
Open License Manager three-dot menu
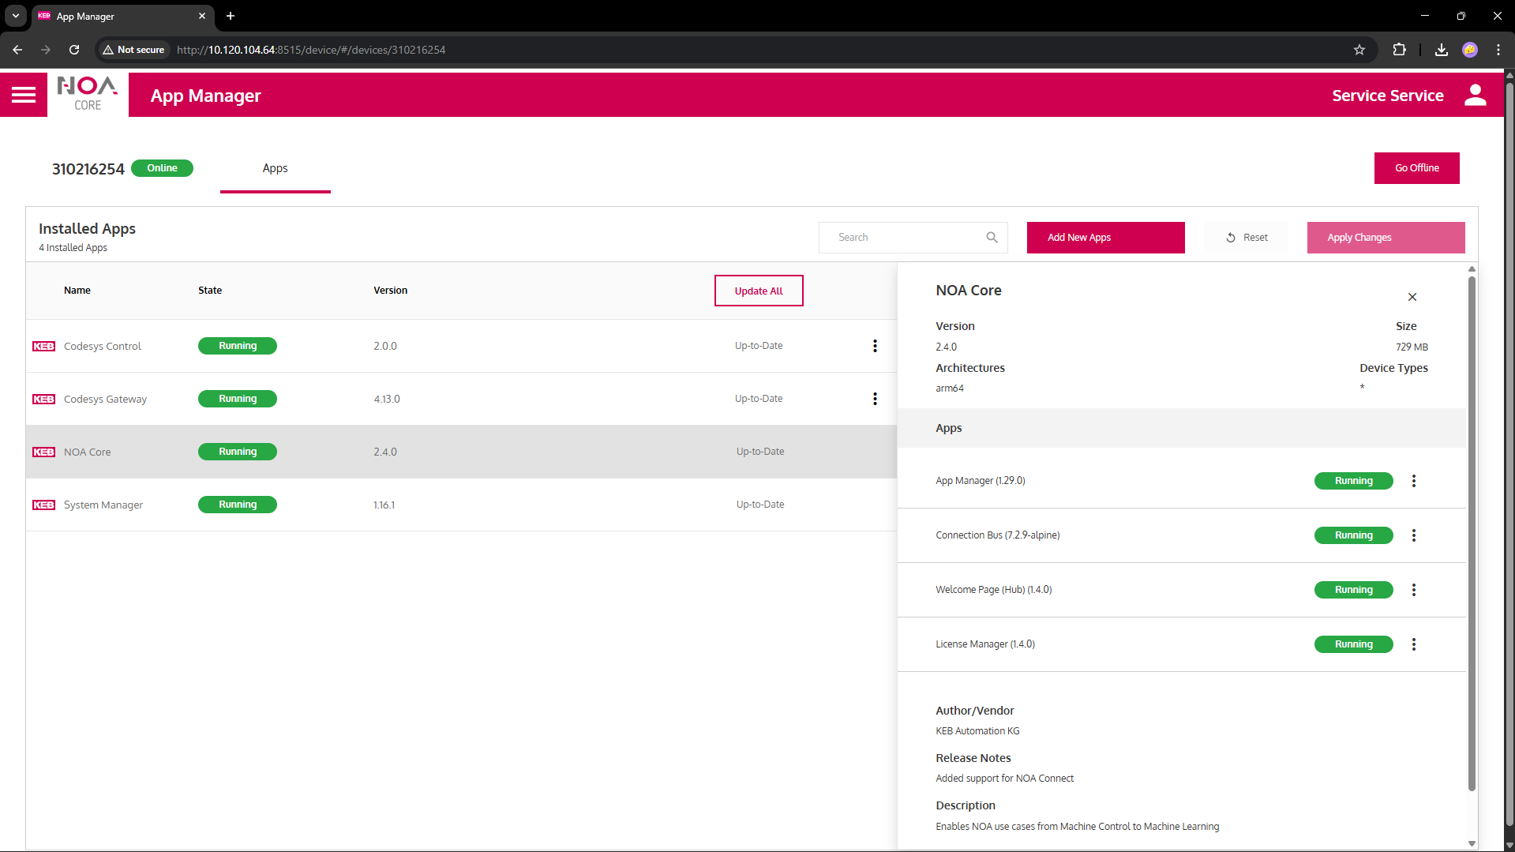click(1413, 644)
